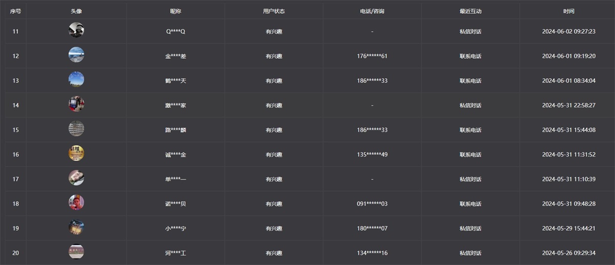Open the avatar in row 20

[76, 252]
